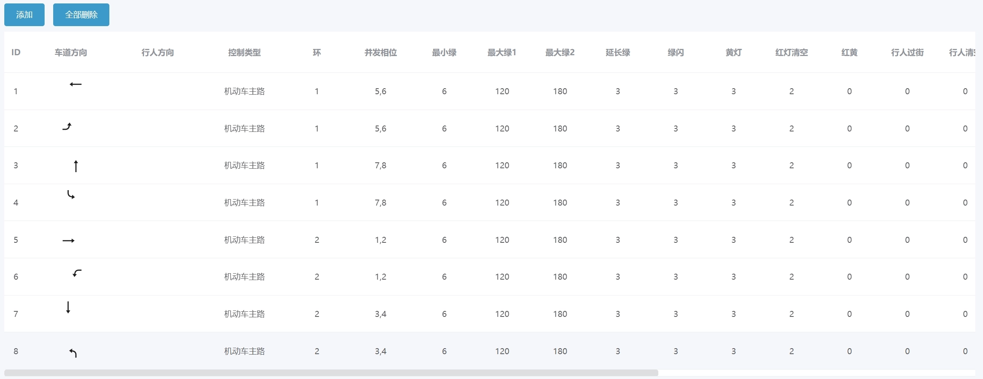This screenshot has height=379, width=983.
Task: Click the 并发相位 column header
Action: pyautogui.click(x=380, y=53)
